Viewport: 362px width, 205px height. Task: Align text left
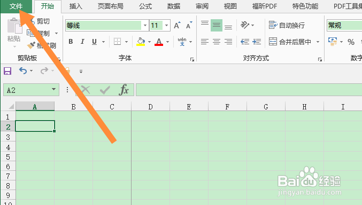(x=205, y=42)
